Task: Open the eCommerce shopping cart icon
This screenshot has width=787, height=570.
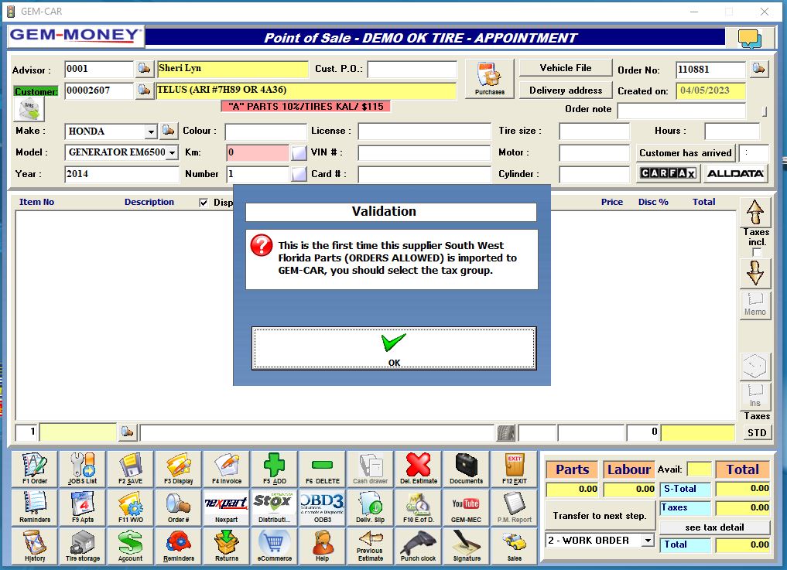Action: [x=275, y=547]
